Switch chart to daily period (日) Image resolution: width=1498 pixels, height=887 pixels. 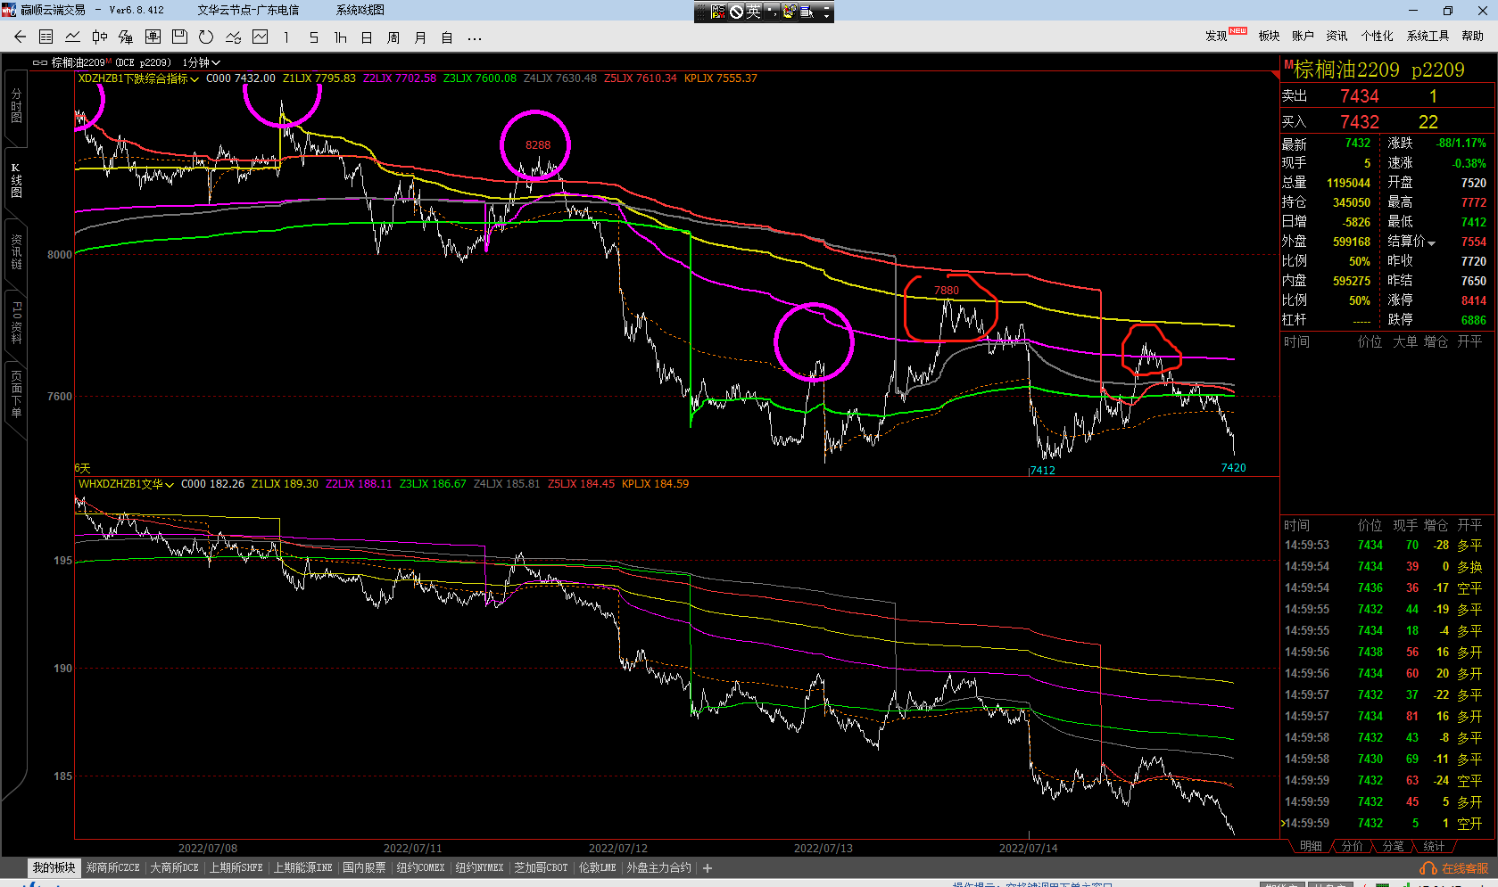(367, 37)
